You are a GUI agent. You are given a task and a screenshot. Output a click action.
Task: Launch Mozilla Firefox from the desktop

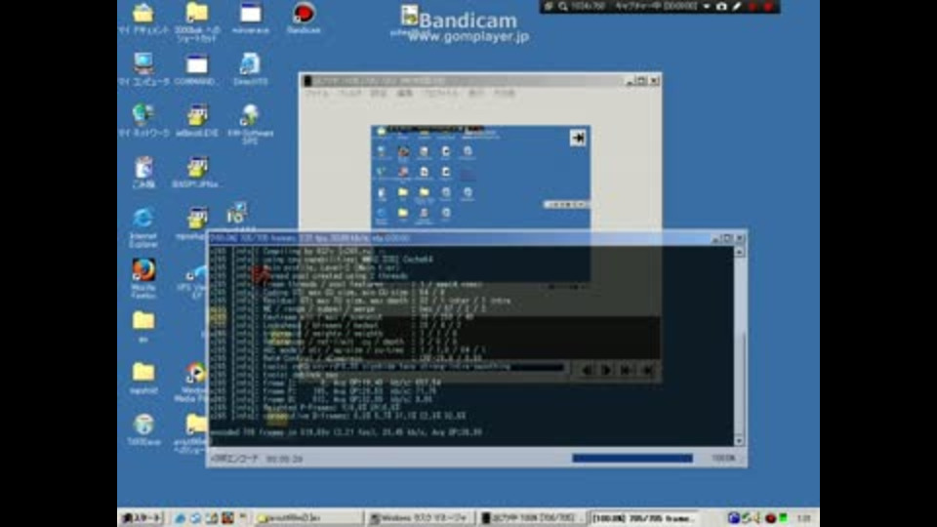tap(143, 270)
